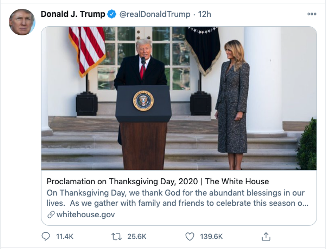Open the Donald J. Trump display name

tap(73, 14)
